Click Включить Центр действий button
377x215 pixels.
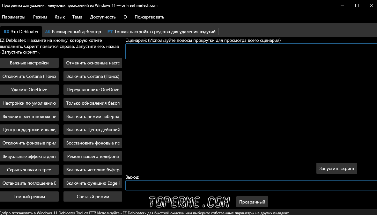(x=93, y=130)
